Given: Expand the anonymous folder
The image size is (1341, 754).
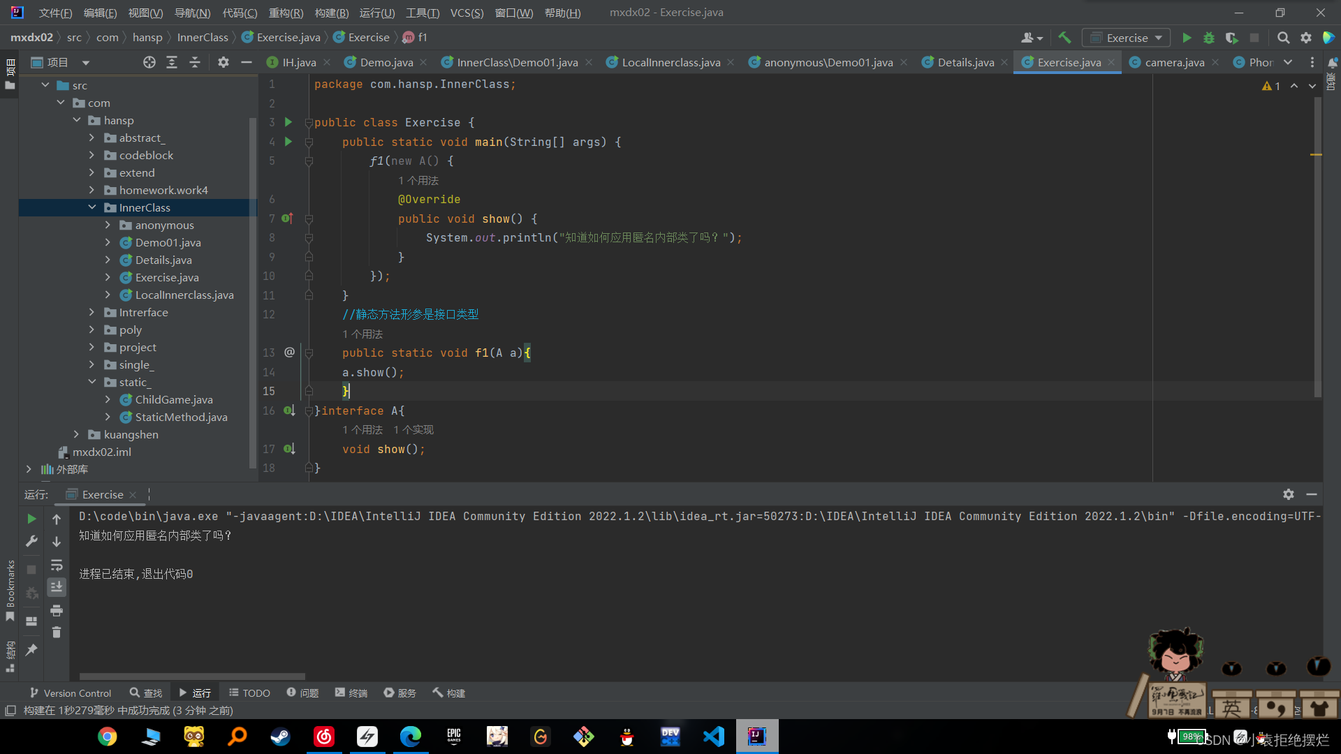Looking at the screenshot, I should pos(108,225).
